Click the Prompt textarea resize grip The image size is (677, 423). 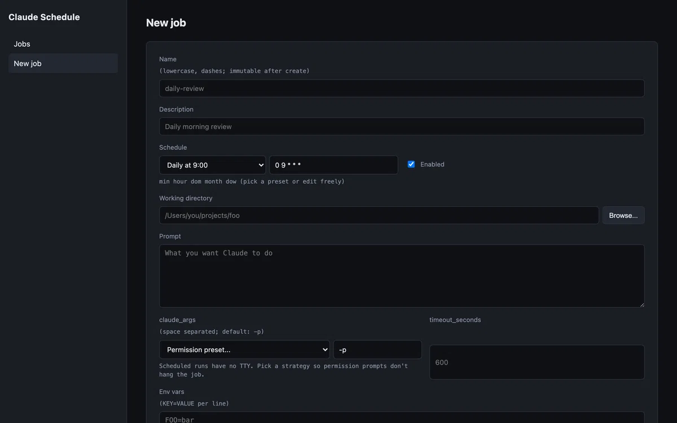click(641, 304)
